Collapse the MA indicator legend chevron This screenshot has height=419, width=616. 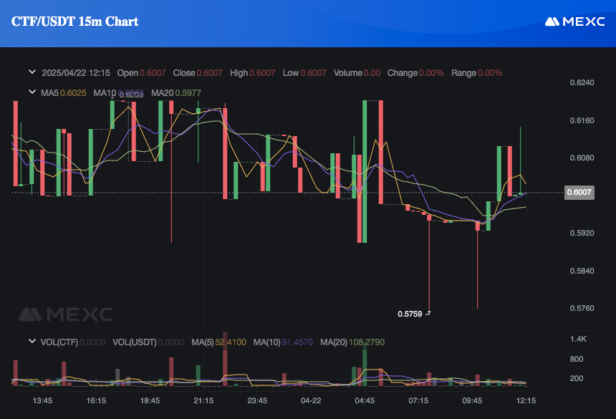[32, 92]
